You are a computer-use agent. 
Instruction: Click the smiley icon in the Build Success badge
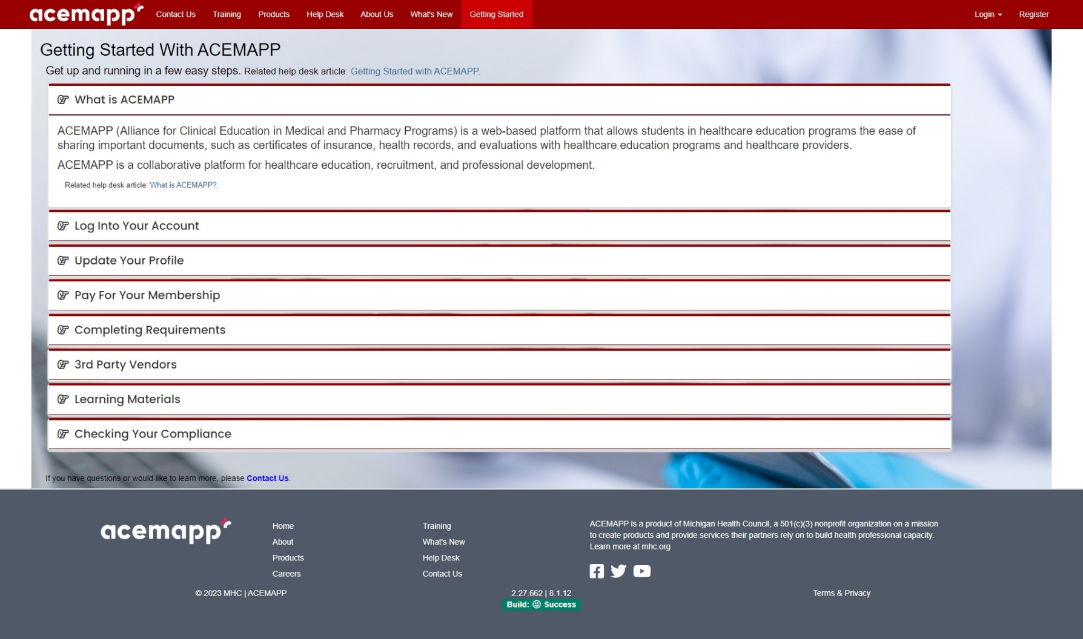pos(537,605)
